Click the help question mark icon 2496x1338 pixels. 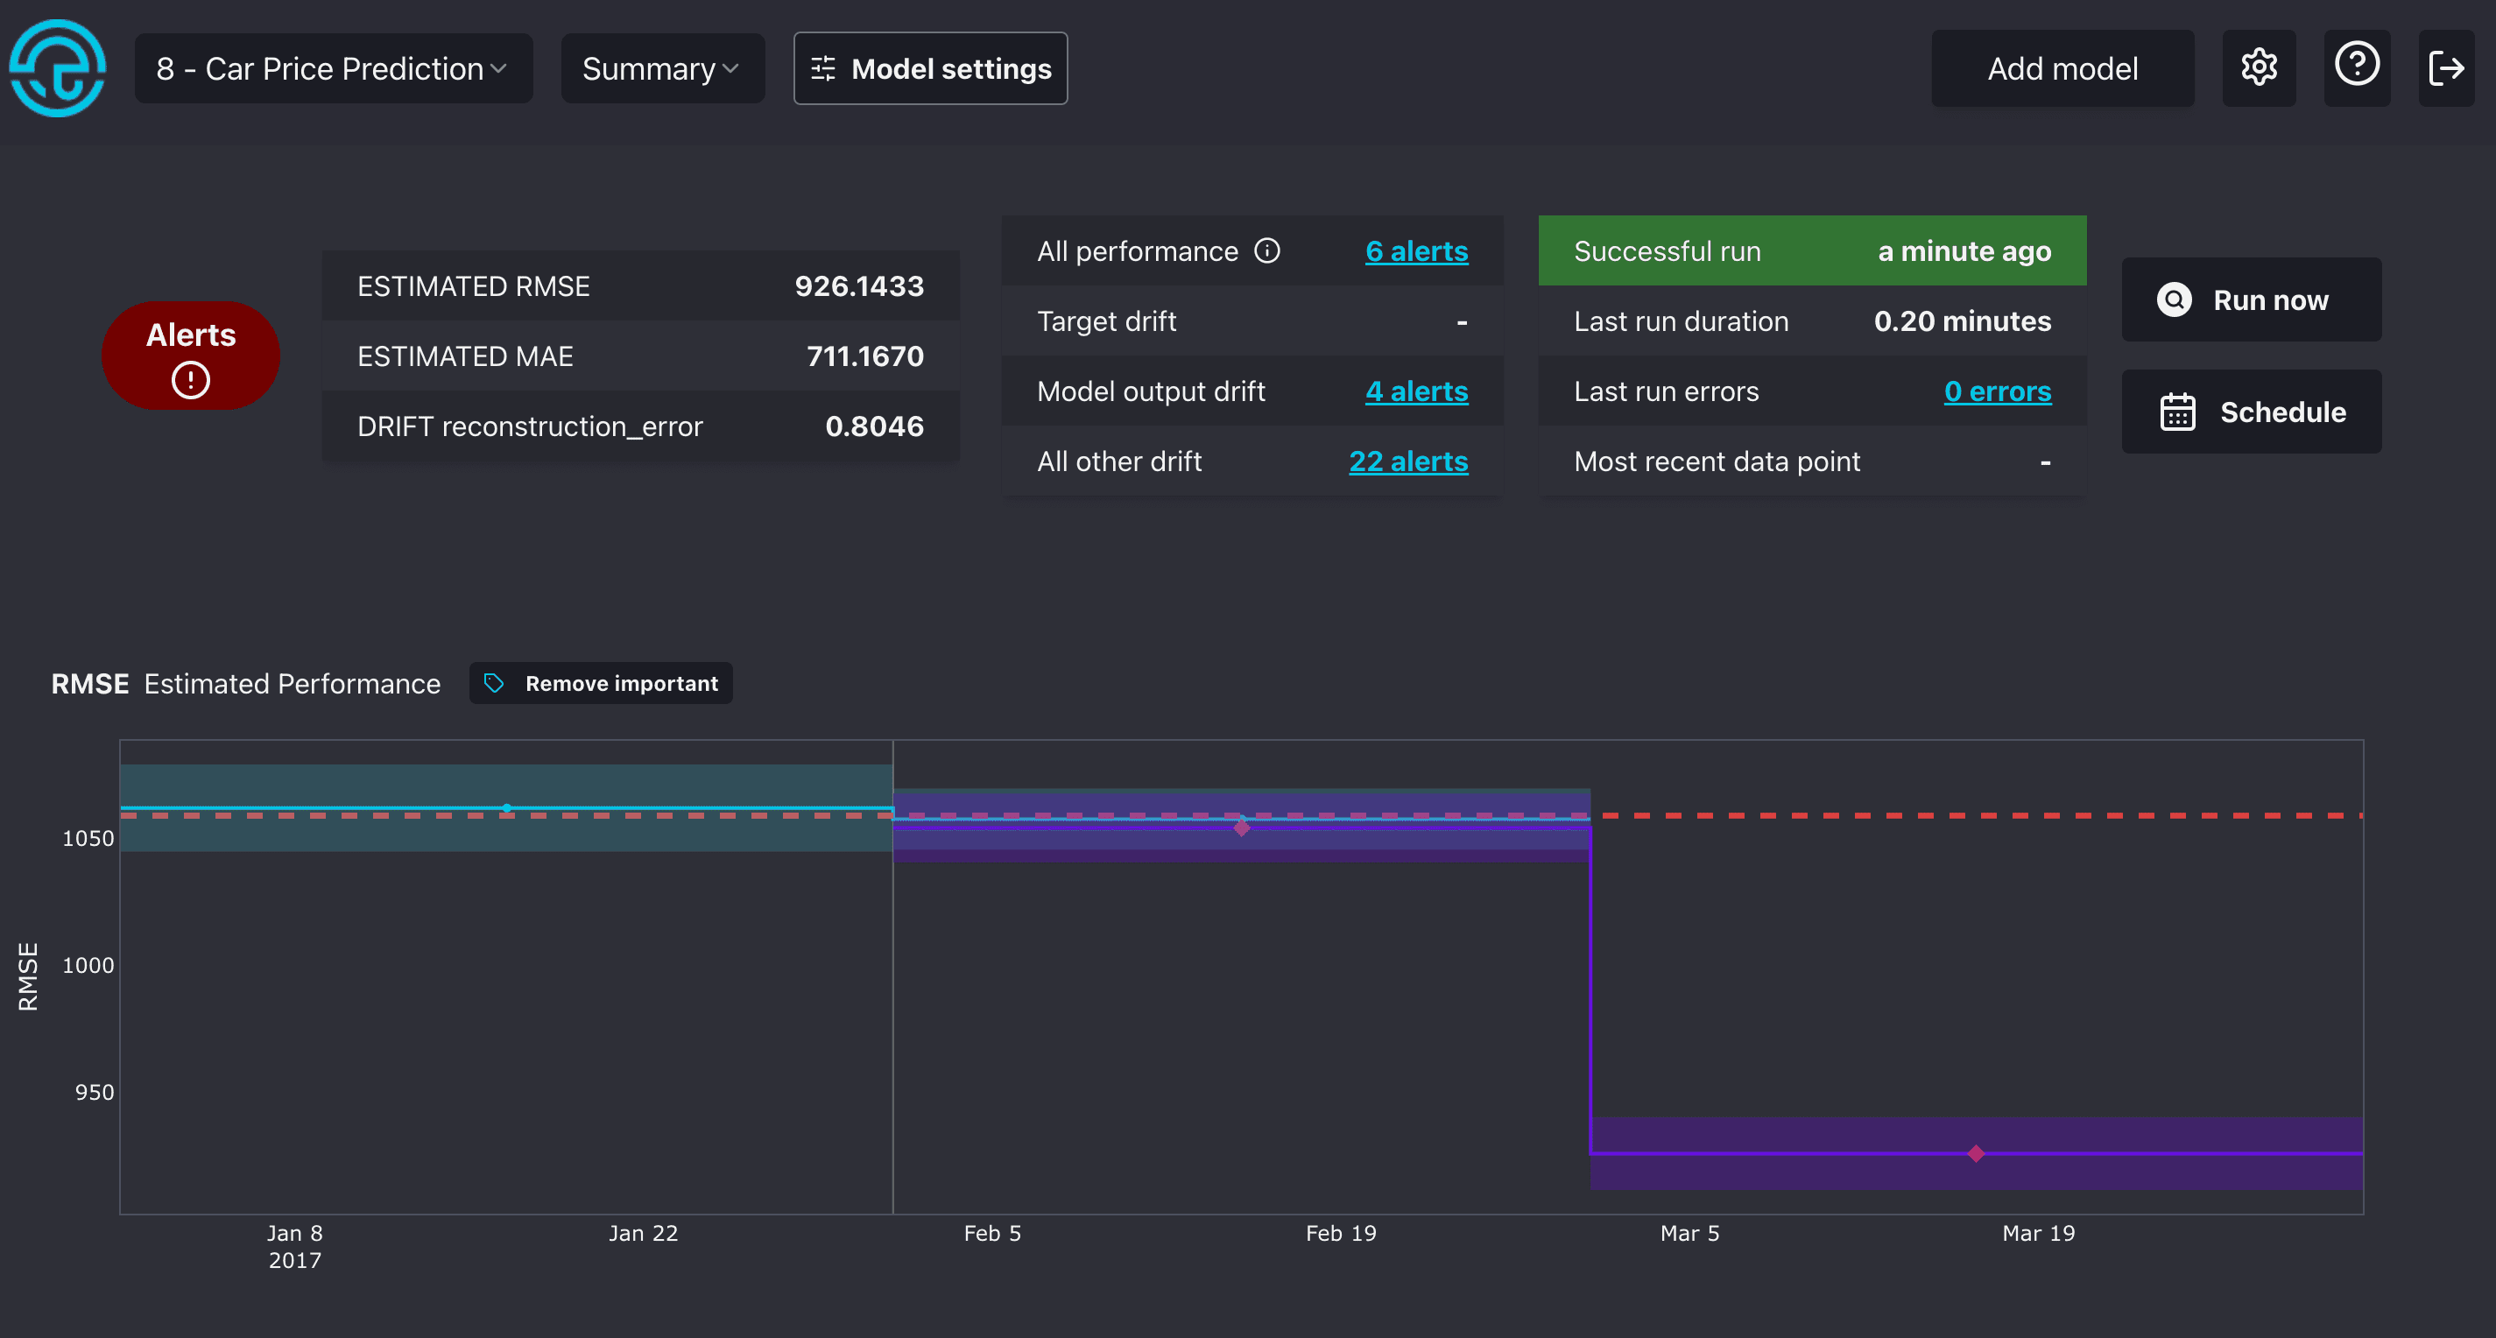point(2356,69)
